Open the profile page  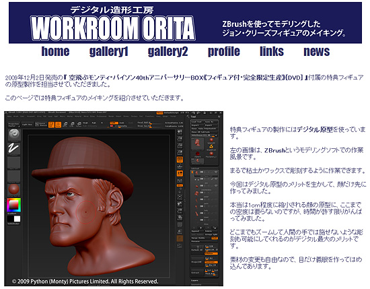point(224,51)
